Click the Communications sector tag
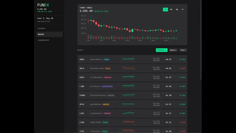Screen dimensions: 236x133 (107, 86)
